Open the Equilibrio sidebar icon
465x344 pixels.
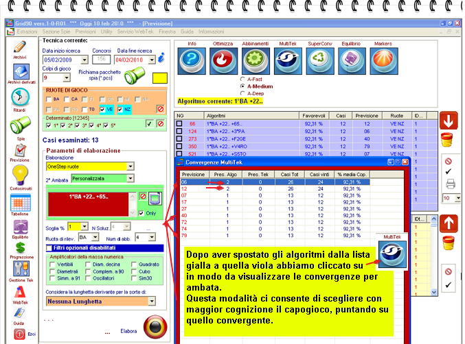(21, 228)
